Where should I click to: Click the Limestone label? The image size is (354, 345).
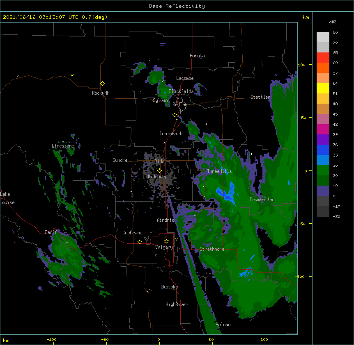pos(63,146)
